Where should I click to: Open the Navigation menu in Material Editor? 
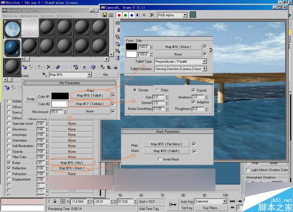coord(29,16)
